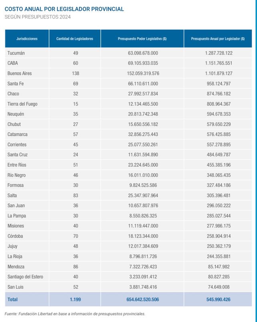Select the Presupuesto Anual por Legislador header
257x322 pixels.
(218, 39)
